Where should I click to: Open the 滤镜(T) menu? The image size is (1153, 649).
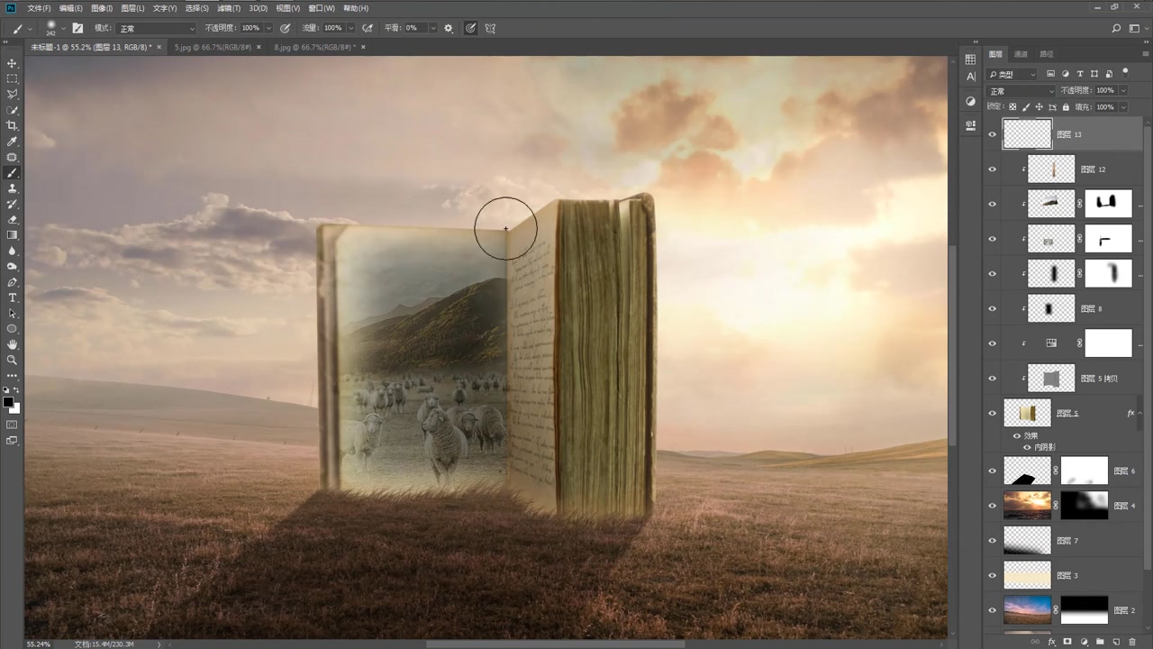(230, 8)
